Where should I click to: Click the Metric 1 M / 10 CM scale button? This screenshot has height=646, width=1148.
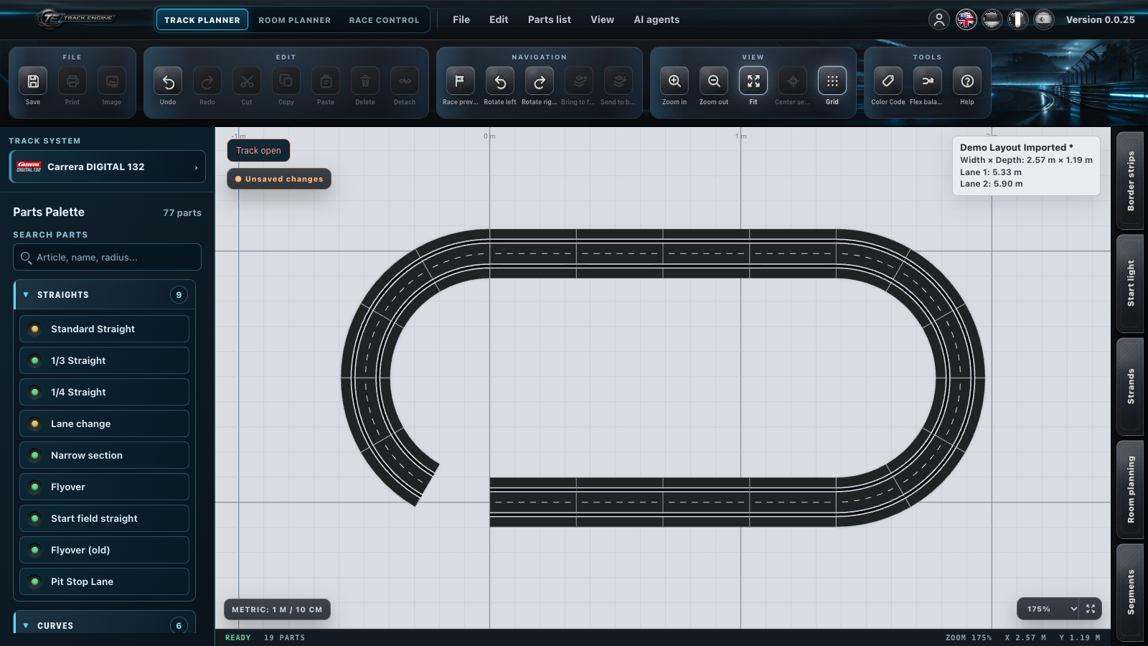point(277,609)
